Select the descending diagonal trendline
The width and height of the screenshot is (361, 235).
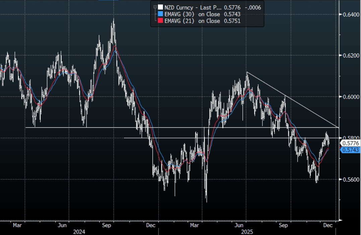point(292,100)
